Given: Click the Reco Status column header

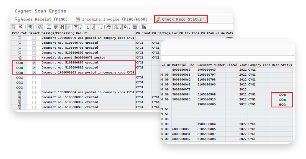Looking at the screenshot, I should click(x=282, y=65).
